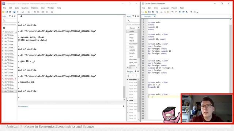Create a new do-file in the Do-file Editor
This screenshot has height=131, width=234.
click(x=143, y=12)
